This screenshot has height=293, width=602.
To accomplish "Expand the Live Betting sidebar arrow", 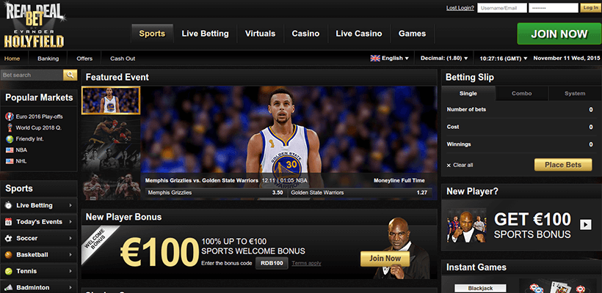I will click(x=70, y=205).
